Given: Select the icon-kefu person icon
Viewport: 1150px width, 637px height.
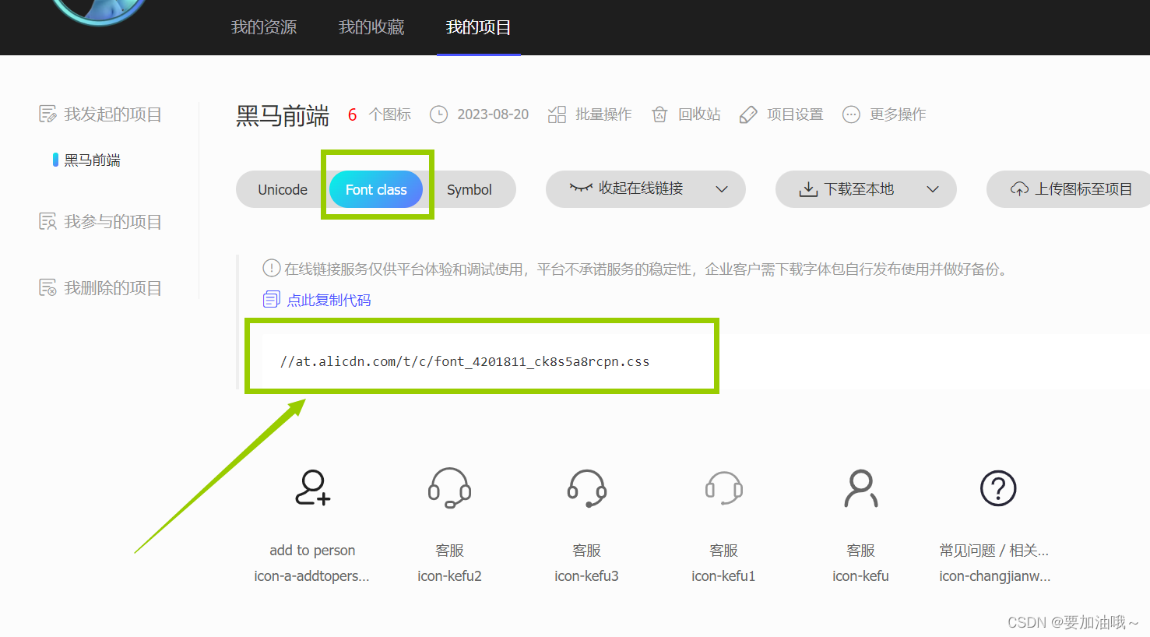Looking at the screenshot, I should click(x=860, y=488).
